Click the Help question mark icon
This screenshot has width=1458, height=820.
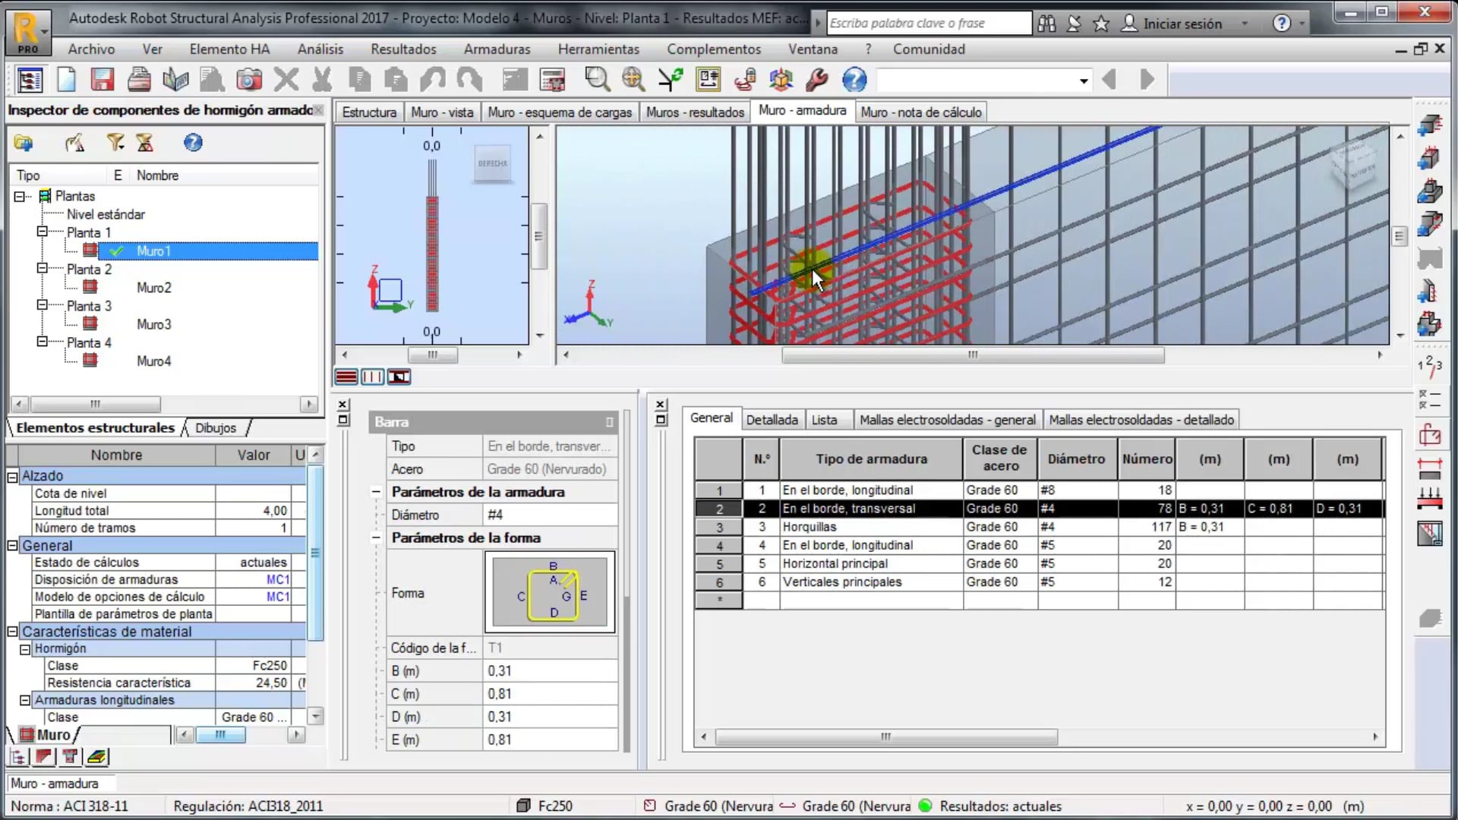(x=854, y=79)
